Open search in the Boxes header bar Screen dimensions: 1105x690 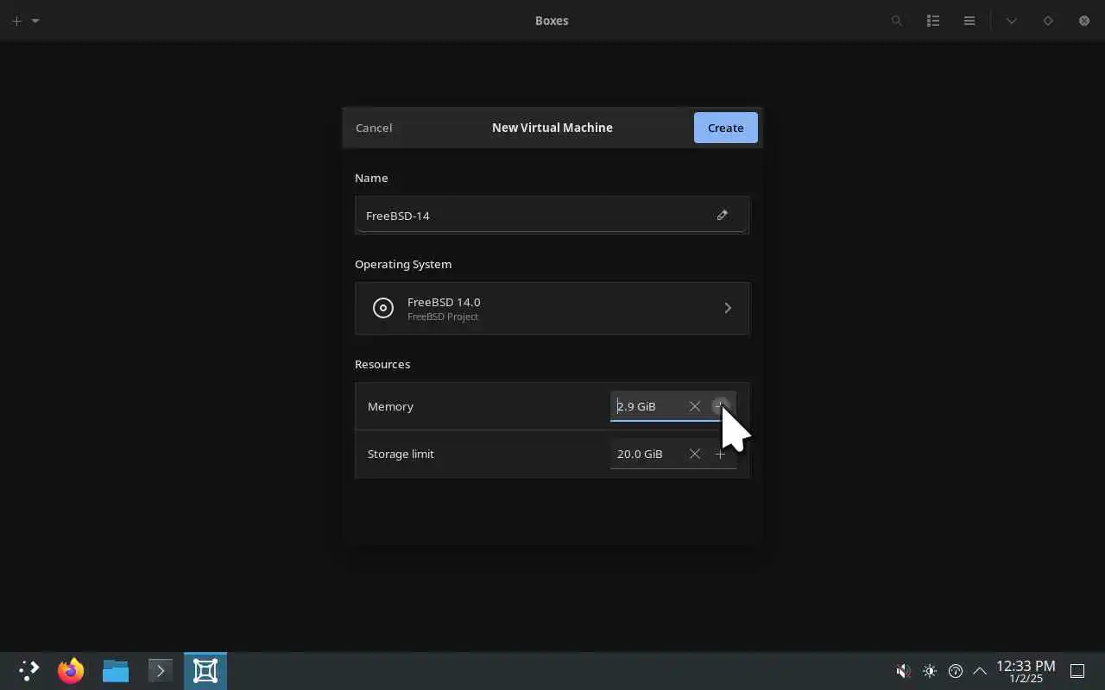(897, 21)
